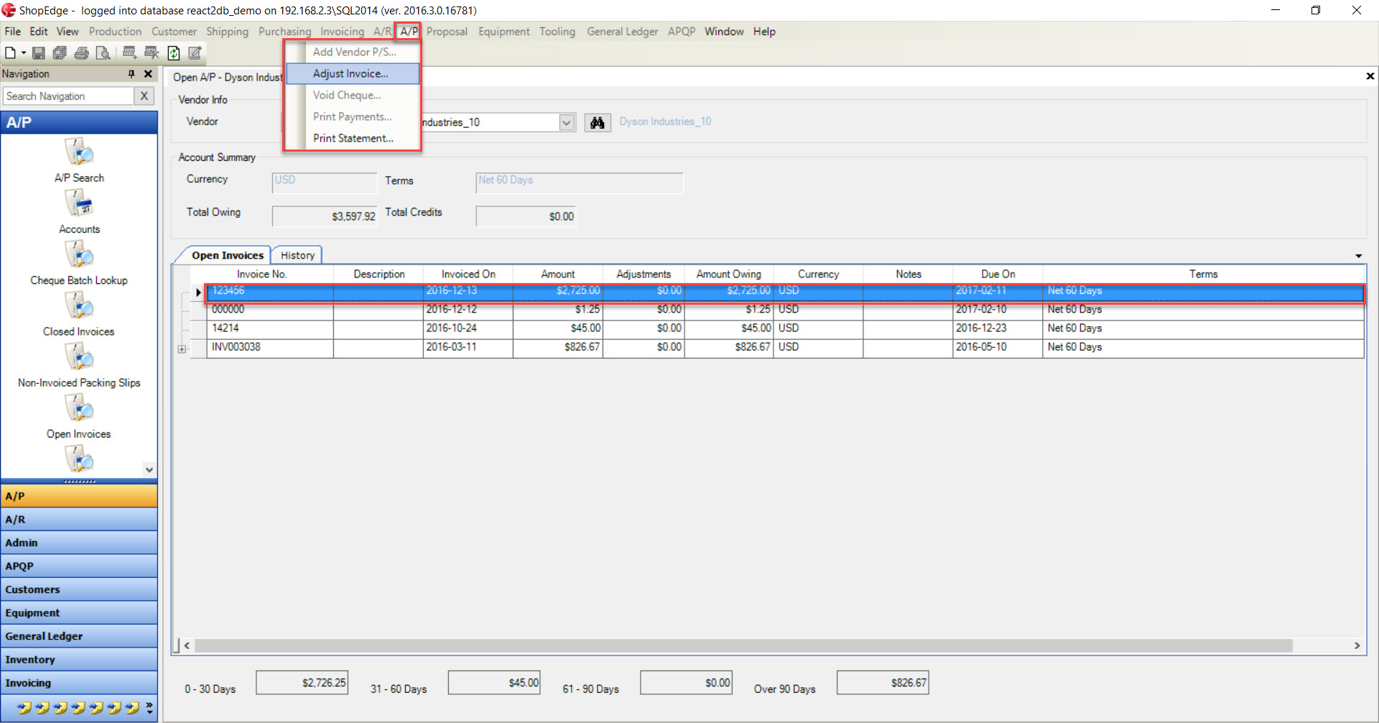1379x723 pixels.
Task: Sort by Amount Owing column header
Action: point(728,274)
